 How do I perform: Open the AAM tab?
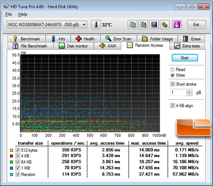tap(107, 46)
